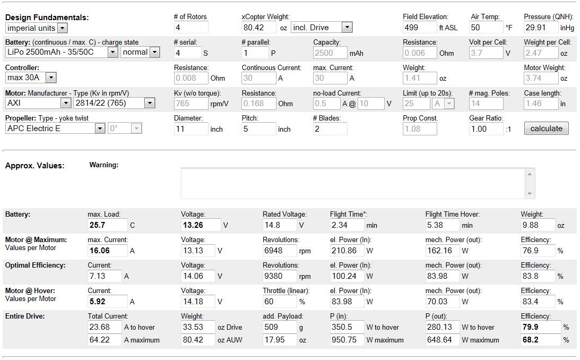Image resolution: width=580 pixels, height=360 pixels.
Task: Open the controller 'max 30A' dropdown
Action: (31, 78)
